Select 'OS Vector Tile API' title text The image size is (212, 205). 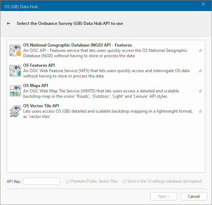[x=41, y=106]
